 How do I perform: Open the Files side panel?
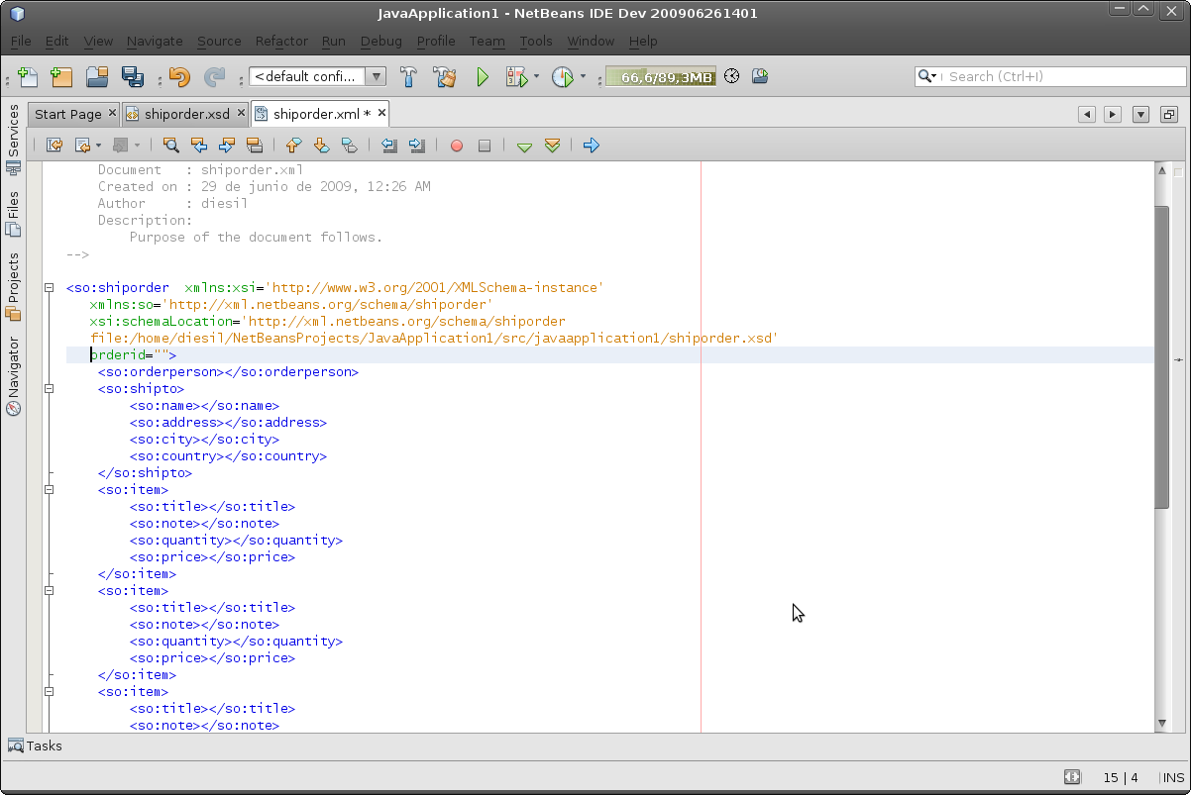click(14, 214)
